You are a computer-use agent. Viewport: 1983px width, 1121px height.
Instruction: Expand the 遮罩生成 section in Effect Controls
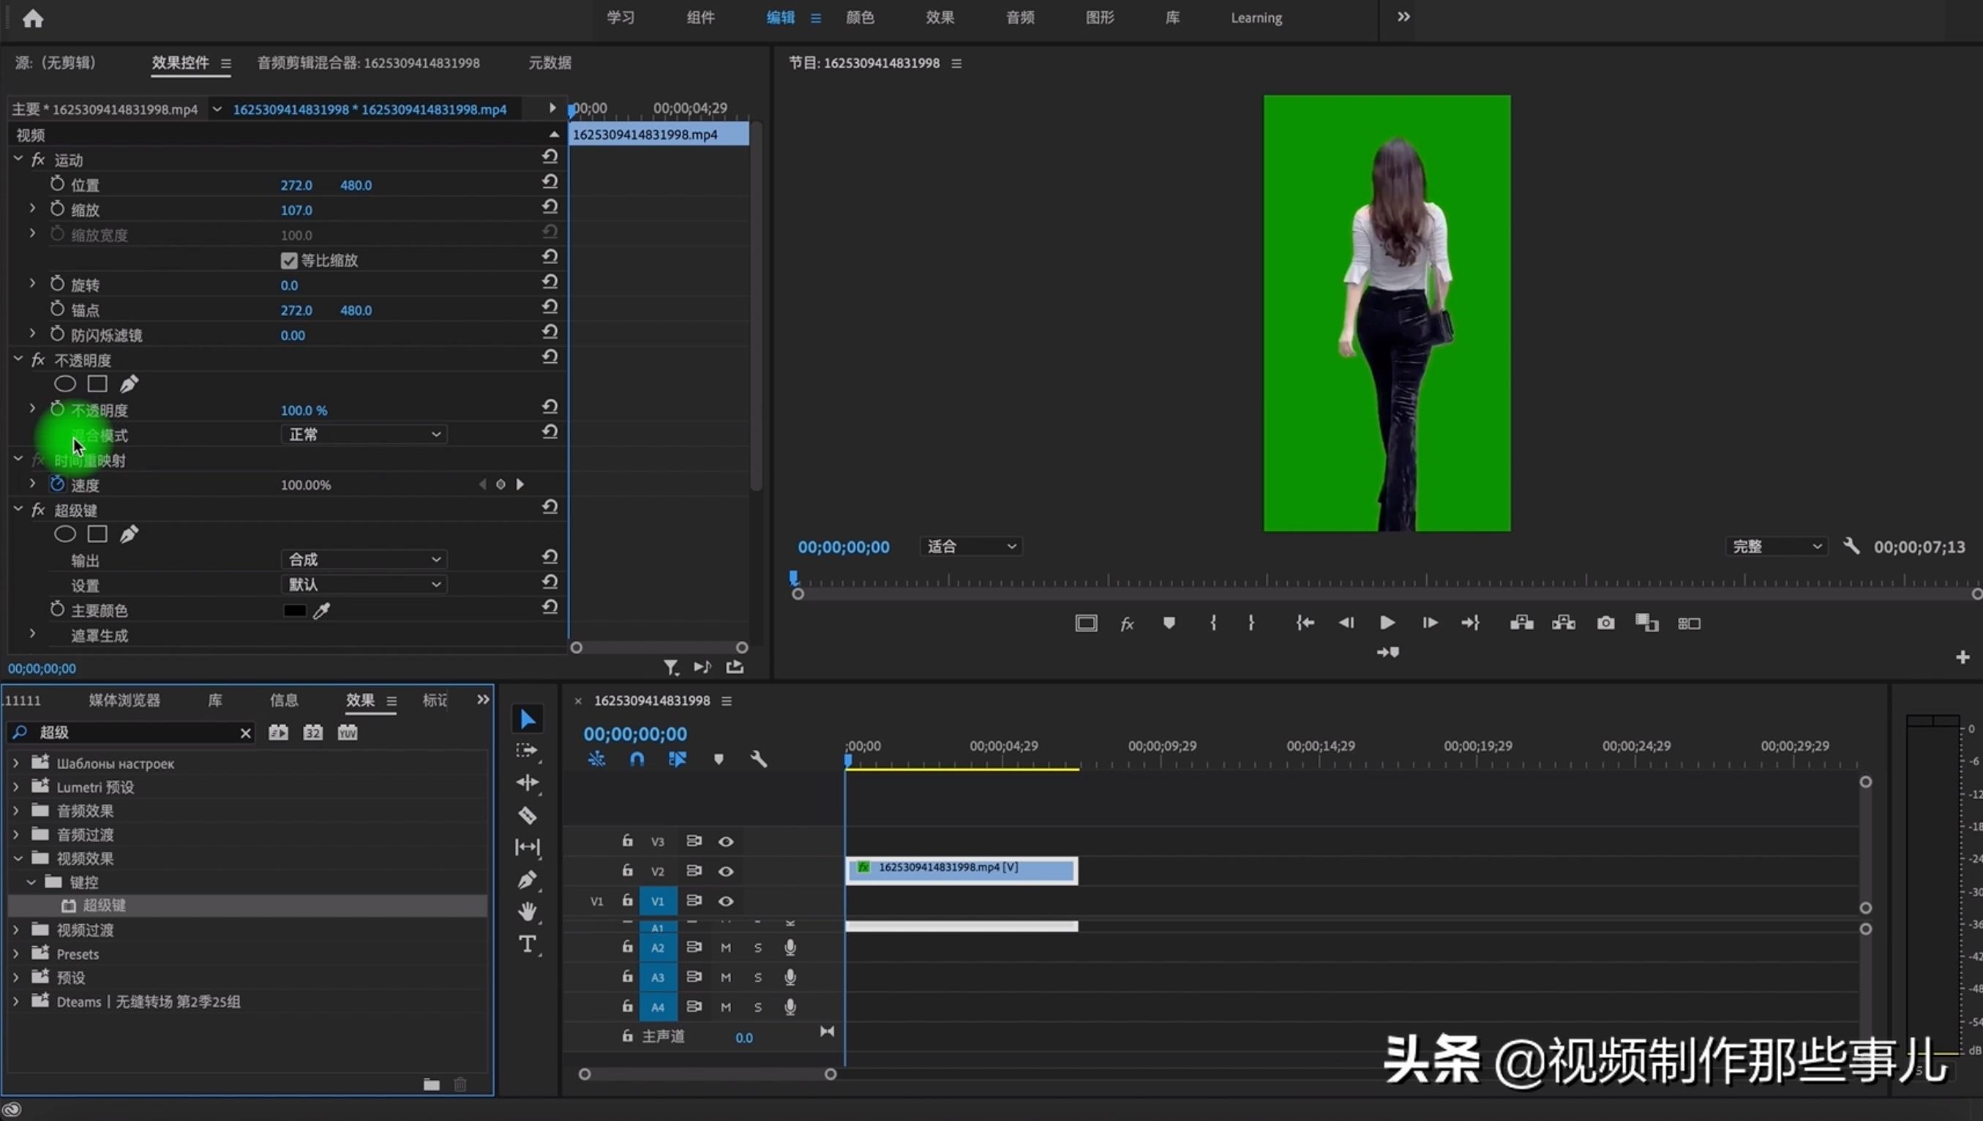(x=32, y=633)
